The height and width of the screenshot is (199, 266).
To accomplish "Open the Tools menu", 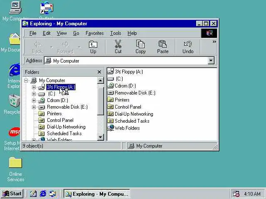I will pyautogui.click(x=116, y=33).
